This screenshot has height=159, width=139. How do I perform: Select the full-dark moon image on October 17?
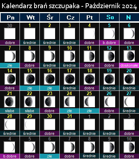(x=69, y=79)
